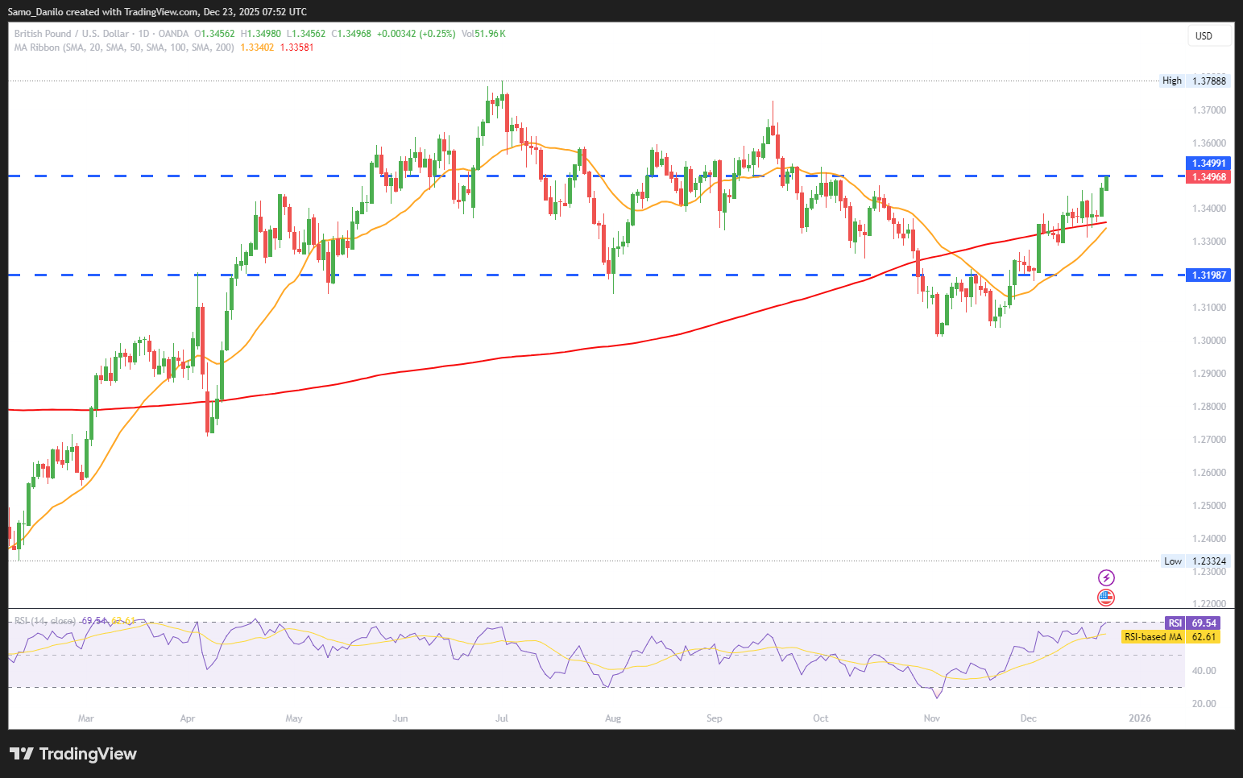Click the 40.00 level on RSI scale

1204,671
